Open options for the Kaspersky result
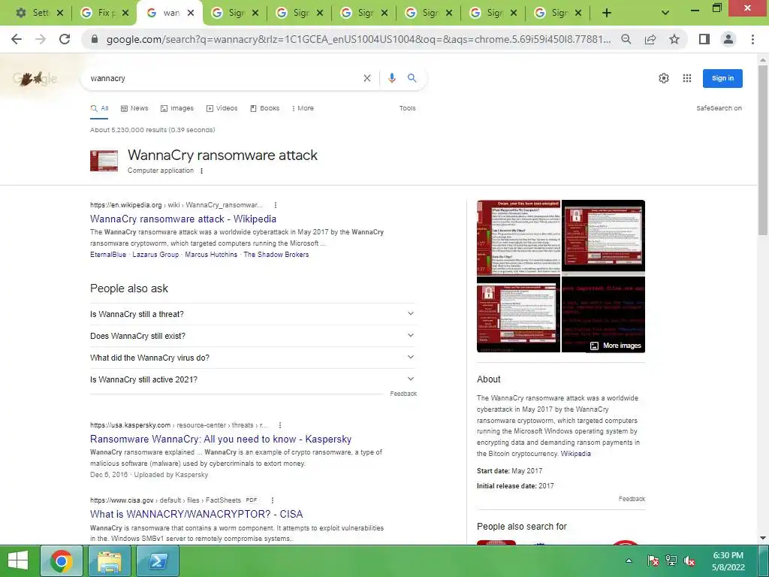Viewport: 769px width, 577px height. (280, 425)
